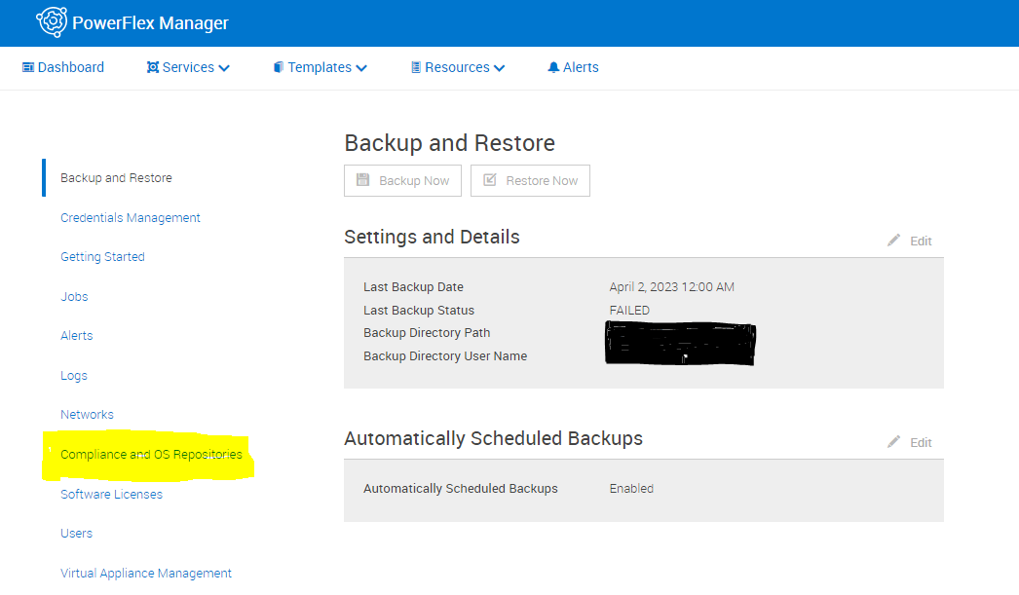Screen dimensions: 1019x595
Task: Click the Resources icon in the navigation
Action: 416,67
